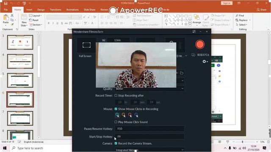Click the star shape in shapes gallery
Viewport: 271px width, 152px height.
(x=186, y=24)
